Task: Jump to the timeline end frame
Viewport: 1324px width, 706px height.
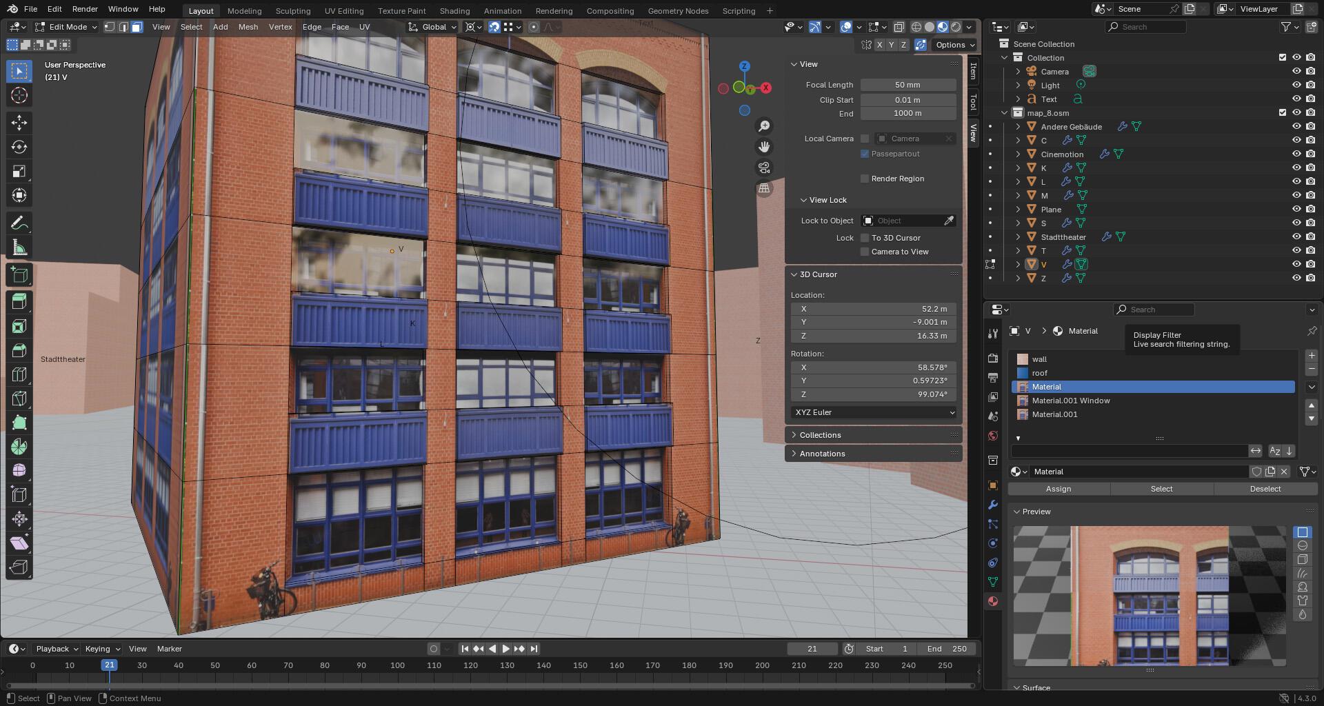Action: point(534,649)
